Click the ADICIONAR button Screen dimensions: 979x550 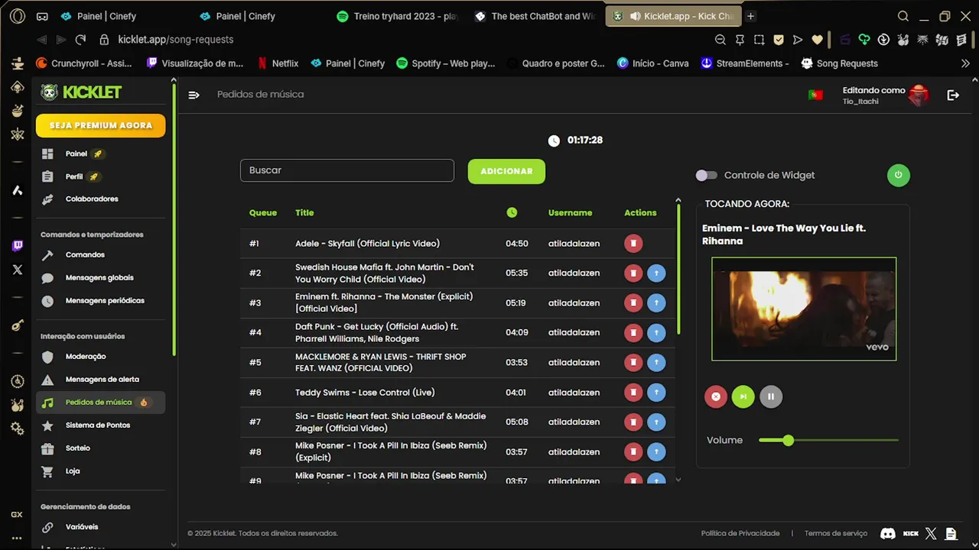(506, 171)
